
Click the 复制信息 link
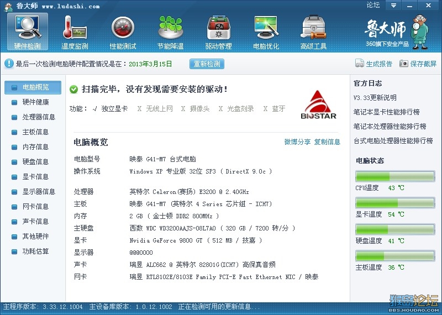[327, 142]
